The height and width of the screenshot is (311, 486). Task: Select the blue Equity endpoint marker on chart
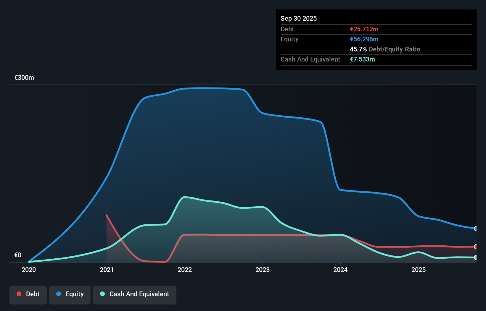(x=476, y=229)
